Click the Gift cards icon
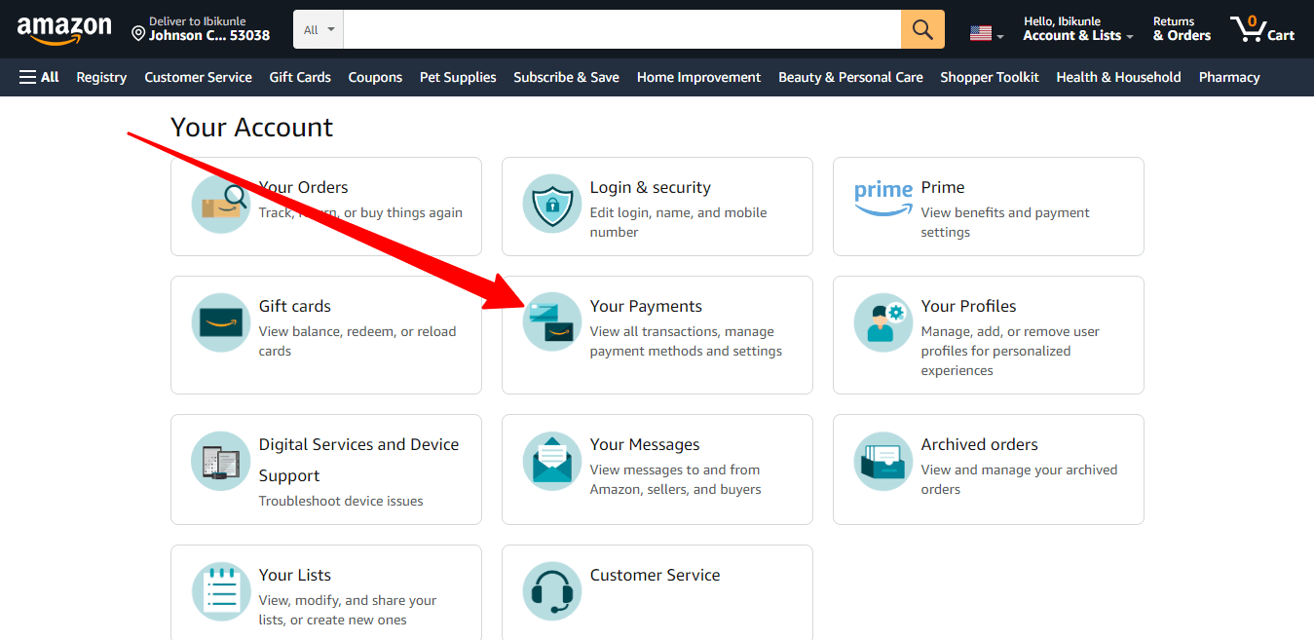The width and height of the screenshot is (1314, 640). (x=221, y=322)
